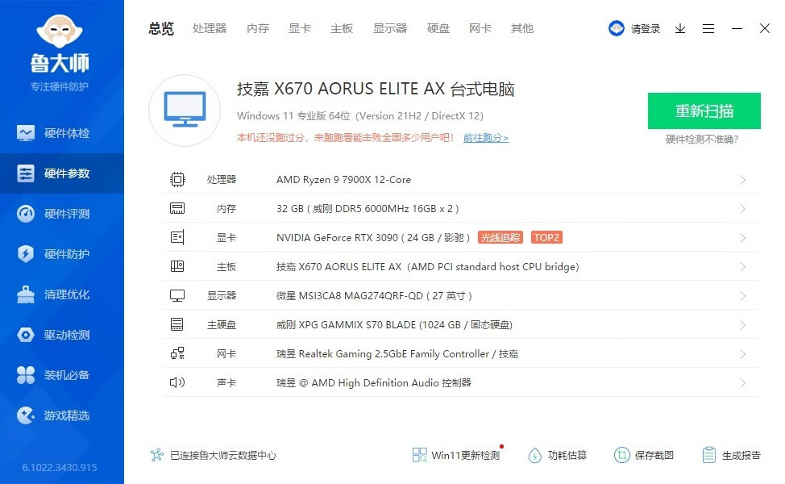785x484 pixels.
Task: Expand the 32 GB DDR5 memory row chevron
Action: click(743, 209)
